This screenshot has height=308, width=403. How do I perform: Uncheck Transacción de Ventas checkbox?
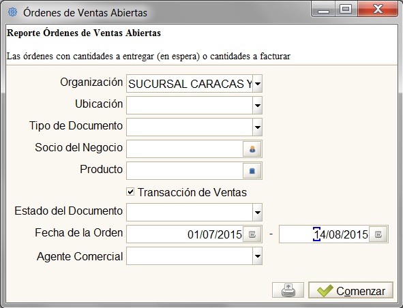pyautogui.click(x=130, y=191)
